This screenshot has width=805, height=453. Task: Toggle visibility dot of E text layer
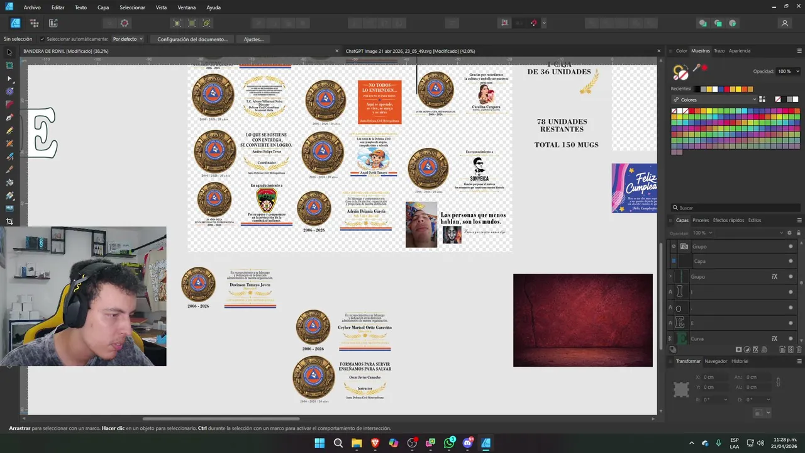pyautogui.click(x=791, y=323)
